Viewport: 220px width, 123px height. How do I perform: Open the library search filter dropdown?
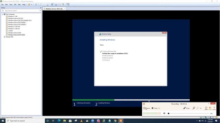coord(40,11)
